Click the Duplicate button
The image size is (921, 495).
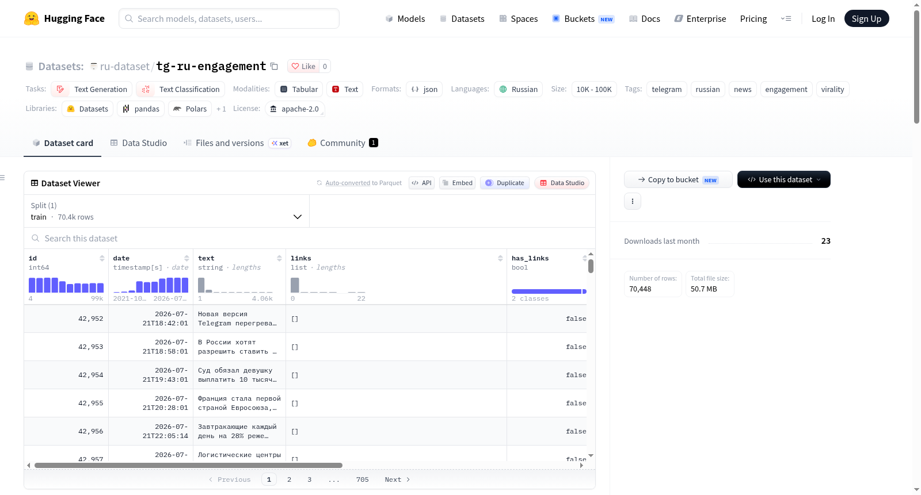(x=505, y=183)
